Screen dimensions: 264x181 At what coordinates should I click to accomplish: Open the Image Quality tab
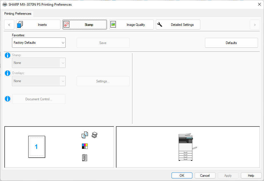pos(132,25)
